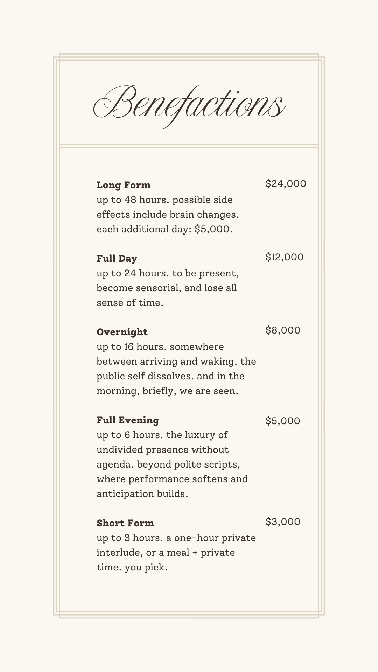Viewport: 378px width, 672px height.
Task: Click the 'time. you pick.' line
Action: [132, 567]
